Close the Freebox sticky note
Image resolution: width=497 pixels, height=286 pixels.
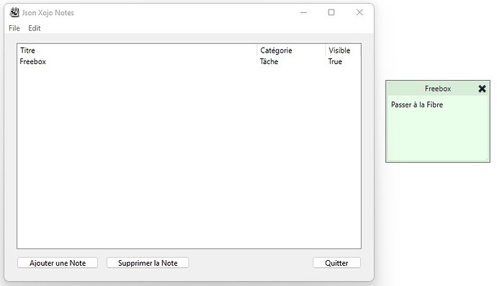pos(482,89)
